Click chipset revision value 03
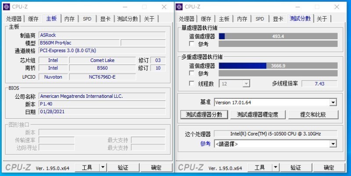Screen dimensions: 351x176 (x=158, y=60)
